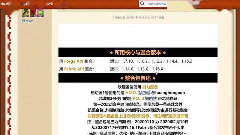Click the 整合包自述 heading
Image resolution: width=240 pixels, height=135 pixels.
[x=138, y=78]
